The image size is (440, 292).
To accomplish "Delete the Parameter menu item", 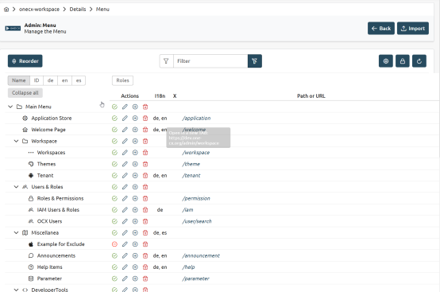I will [145, 278].
